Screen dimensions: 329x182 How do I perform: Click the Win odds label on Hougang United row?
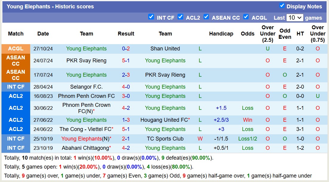(x=247, y=120)
